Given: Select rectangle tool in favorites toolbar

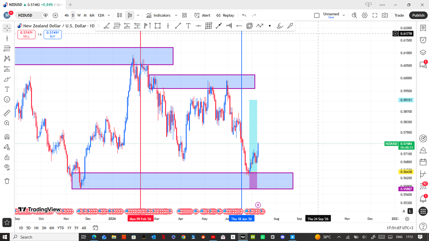Looking at the screenshot, I should (x=158, y=26).
